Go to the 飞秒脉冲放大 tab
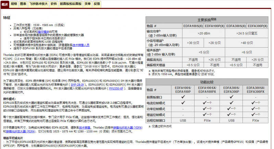 [x=38, y=4]
